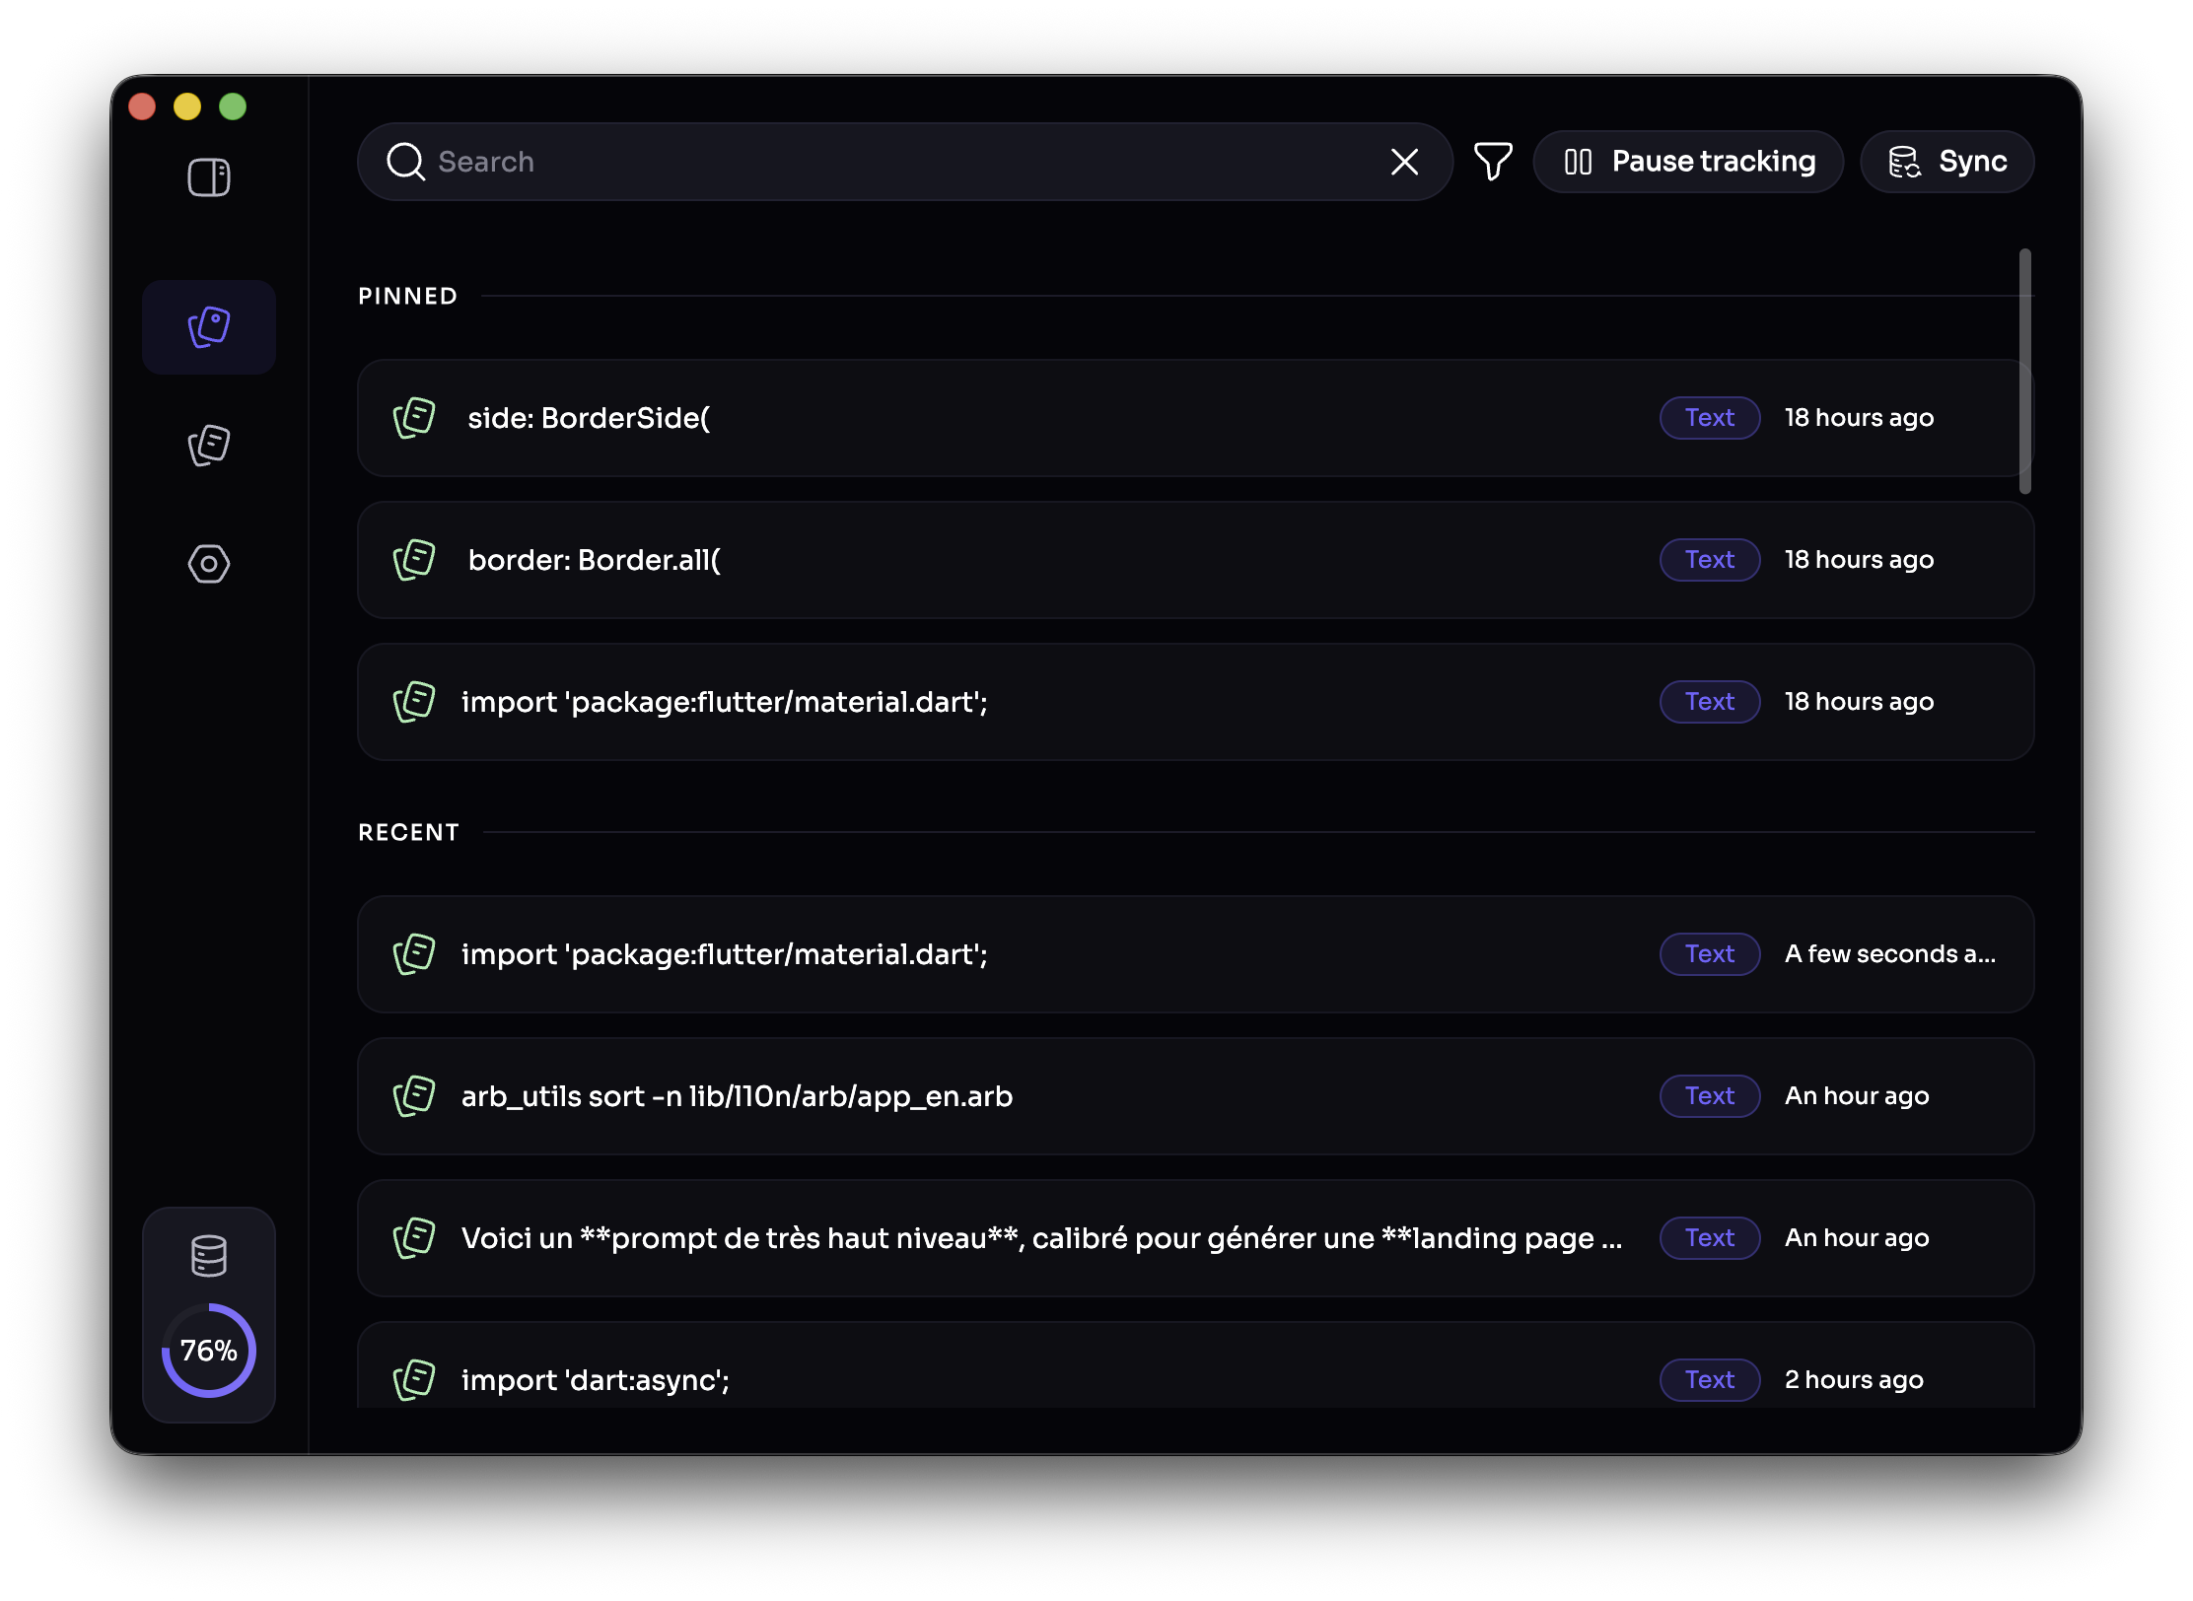Open the filter icon beside the search bar
The image size is (2193, 1601).
coord(1492,161)
